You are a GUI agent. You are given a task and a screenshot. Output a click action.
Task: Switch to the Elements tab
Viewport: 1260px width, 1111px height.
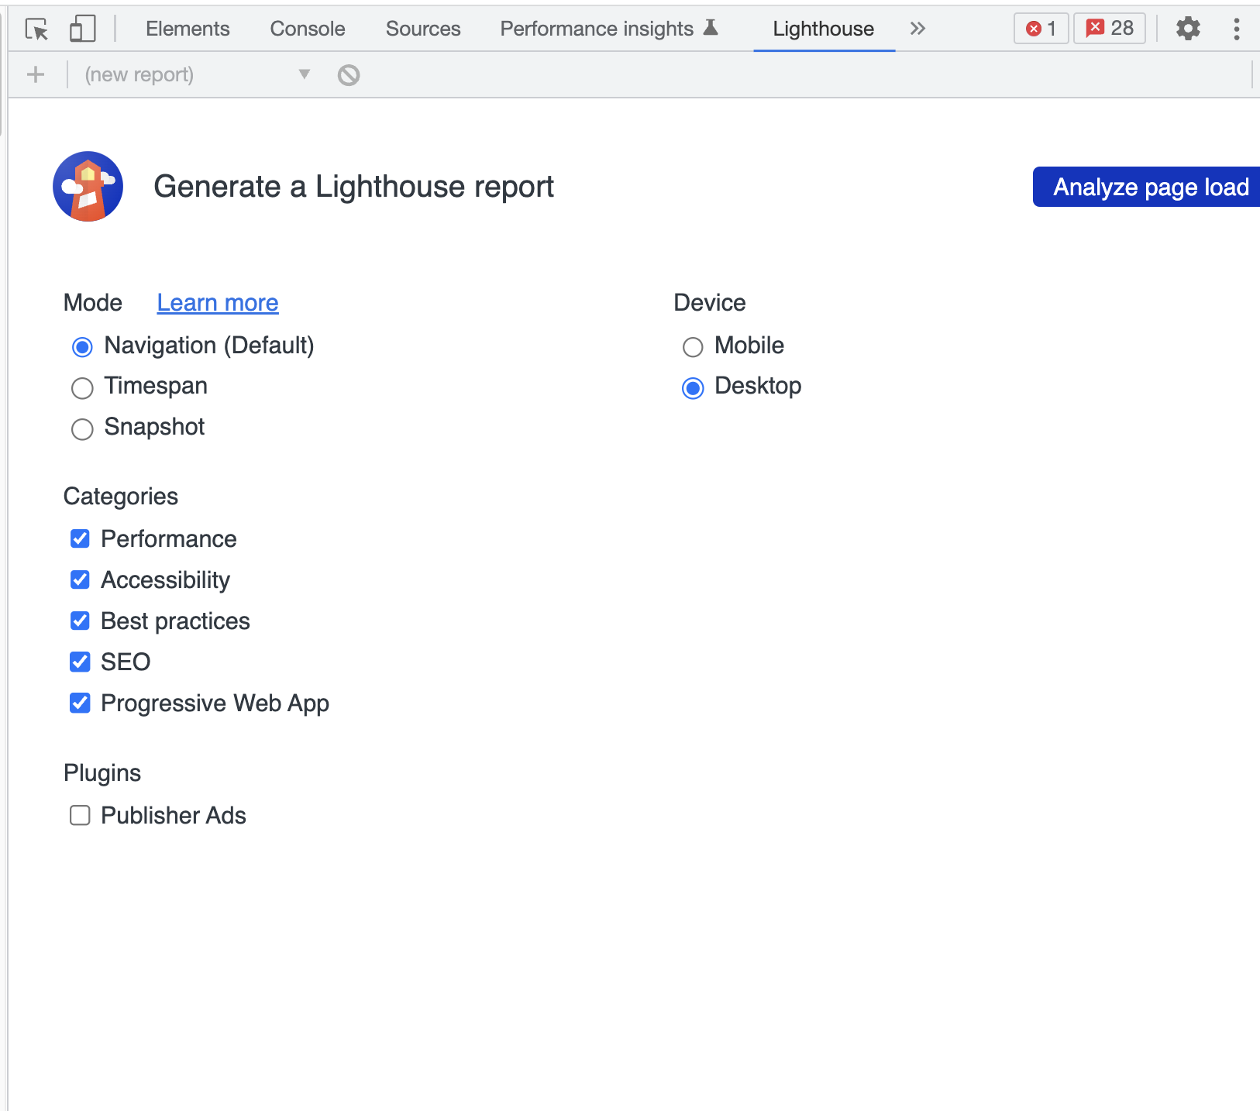[188, 29]
